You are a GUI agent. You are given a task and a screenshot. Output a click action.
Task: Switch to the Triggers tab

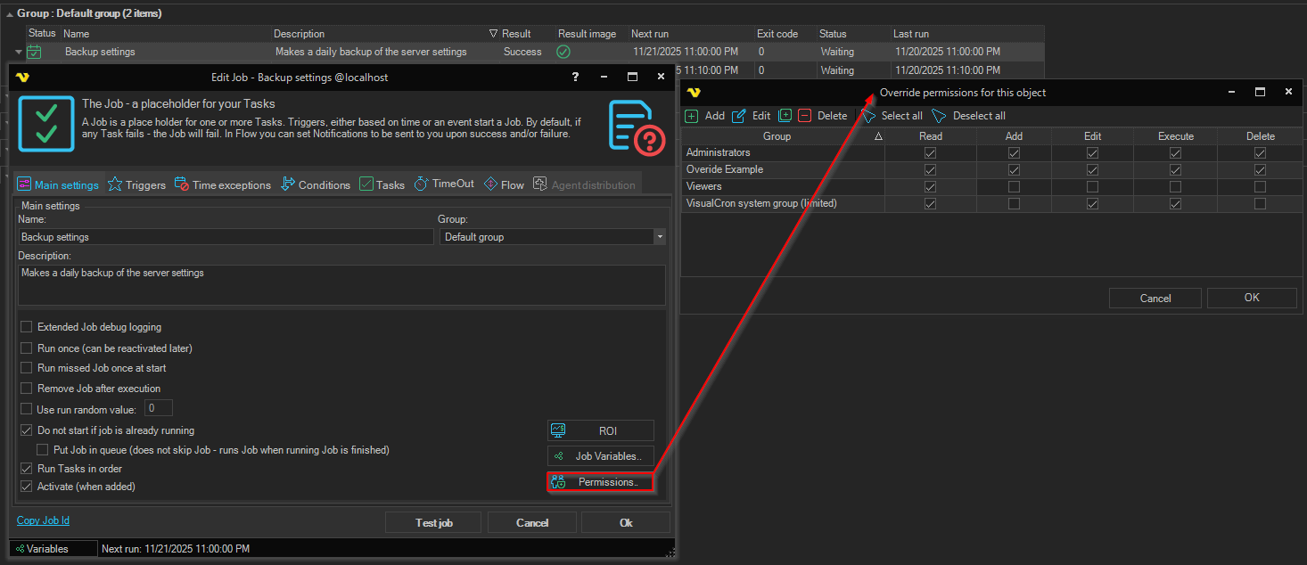[x=136, y=184]
